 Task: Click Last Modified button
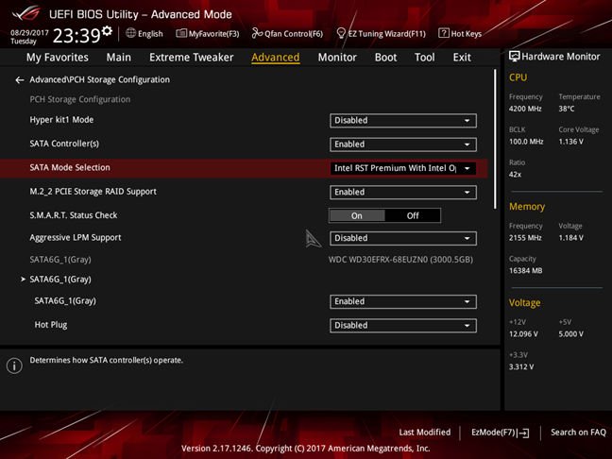point(425,432)
